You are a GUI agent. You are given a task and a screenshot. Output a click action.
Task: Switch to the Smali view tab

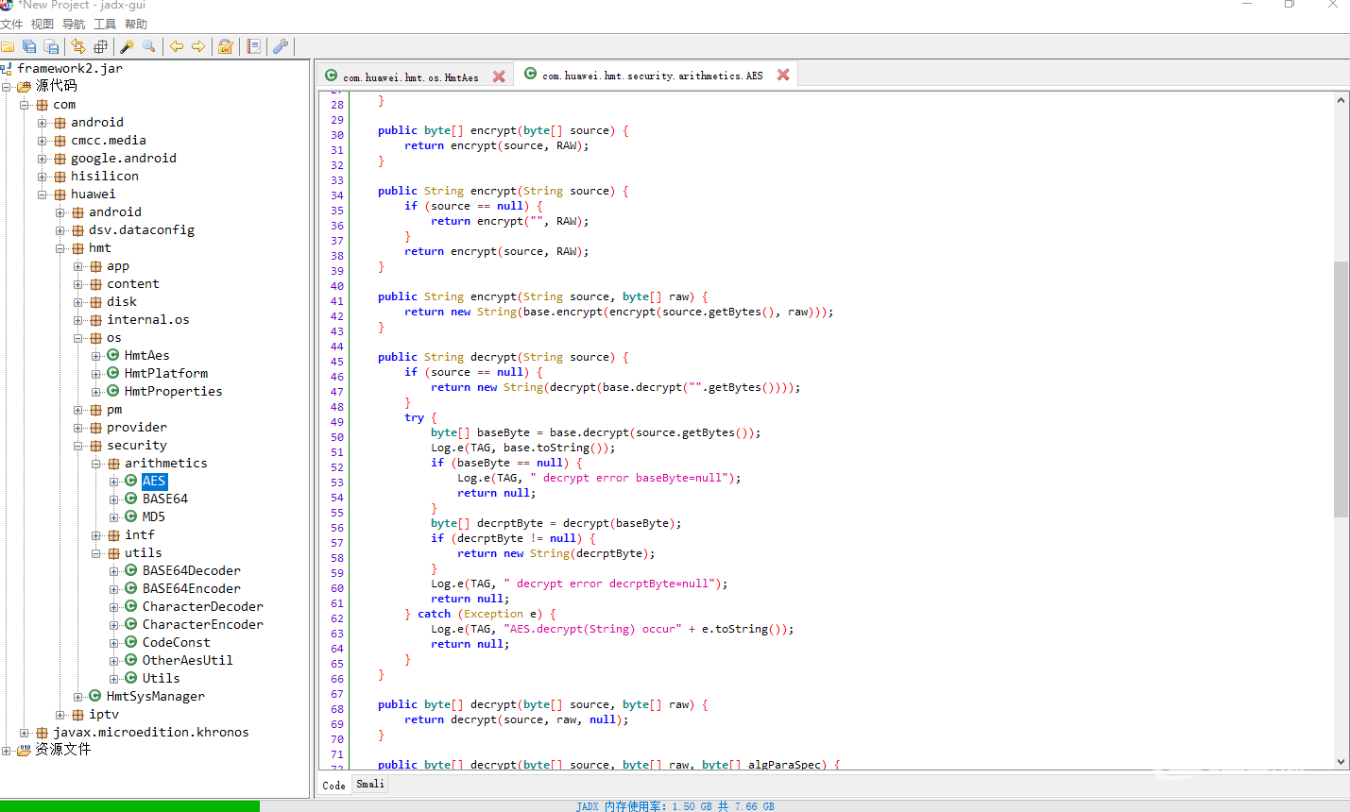point(370,785)
